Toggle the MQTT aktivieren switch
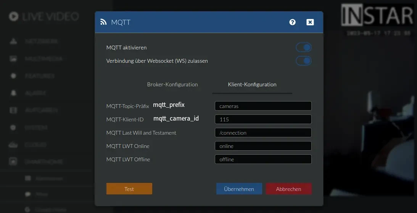 [304, 48]
